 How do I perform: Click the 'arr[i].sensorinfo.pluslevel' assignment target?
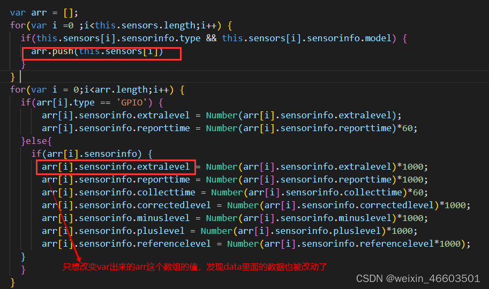(113, 231)
